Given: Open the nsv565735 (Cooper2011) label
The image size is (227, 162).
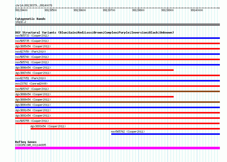Looking at the screenshot, I should point(32,41).
